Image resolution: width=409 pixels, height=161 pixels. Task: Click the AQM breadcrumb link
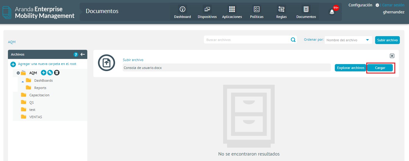point(12,42)
